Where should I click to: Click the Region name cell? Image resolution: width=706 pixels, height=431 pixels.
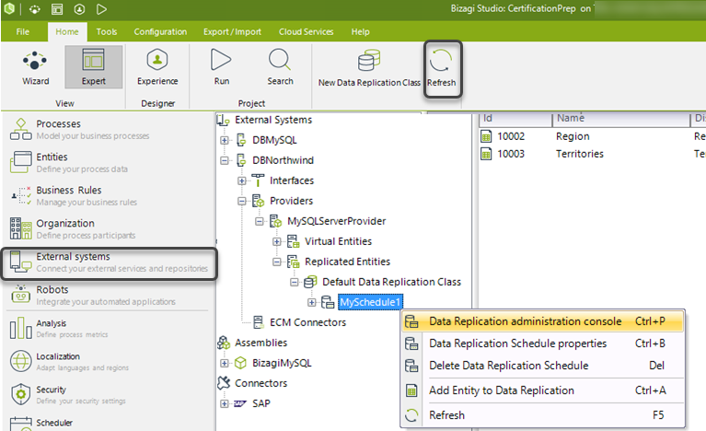(x=573, y=136)
